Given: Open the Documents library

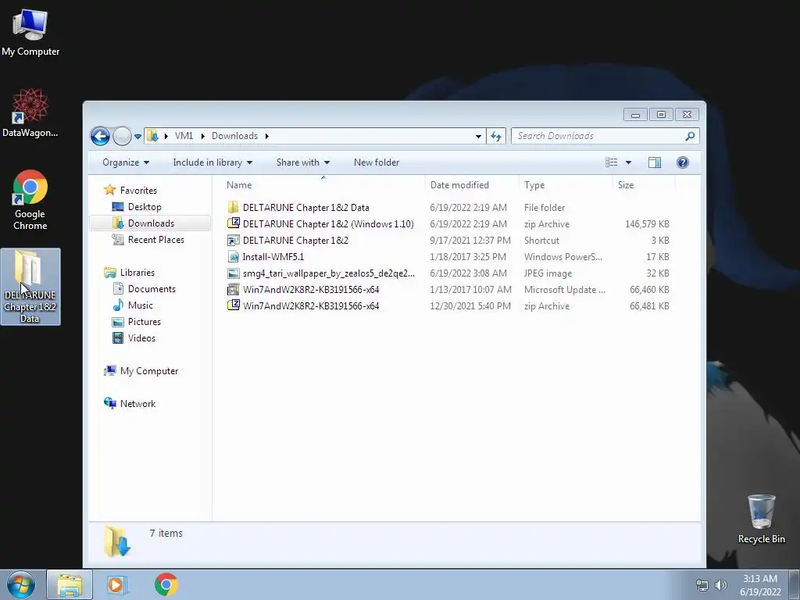Looking at the screenshot, I should [x=152, y=289].
